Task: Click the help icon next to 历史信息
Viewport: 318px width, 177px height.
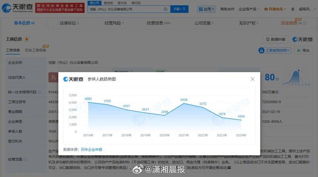Action: (304, 23)
